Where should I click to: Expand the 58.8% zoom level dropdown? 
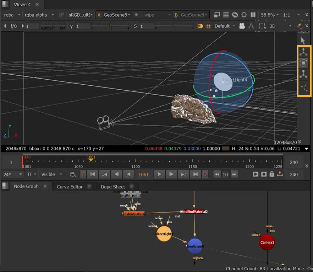tap(270, 15)
